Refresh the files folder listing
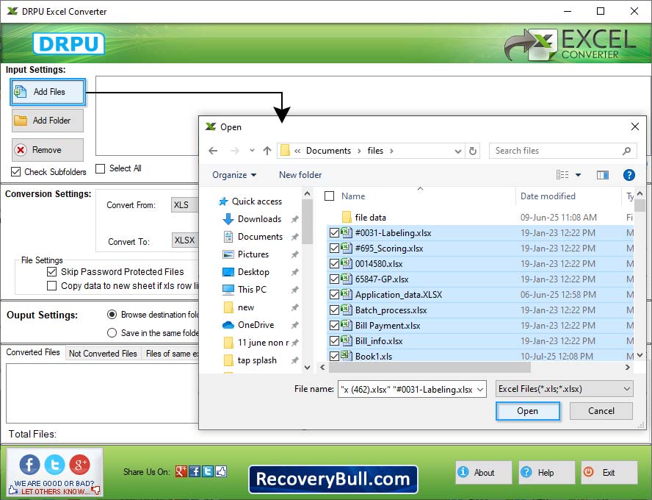This screenshot has height=500, width=652. pyautogui.click(x=473, y=151)
